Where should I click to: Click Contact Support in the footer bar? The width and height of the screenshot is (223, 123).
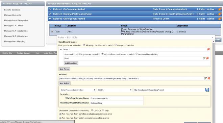tap(23, 53)
